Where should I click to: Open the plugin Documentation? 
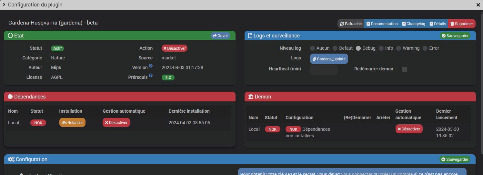[382, 24]
